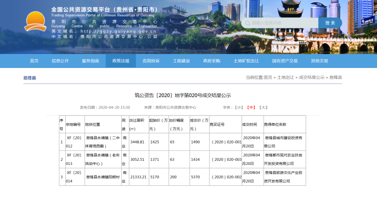Click 首页 in the breadcrumb
The width and height of the screenshot is (377, 198).
[x=268, y=77]
